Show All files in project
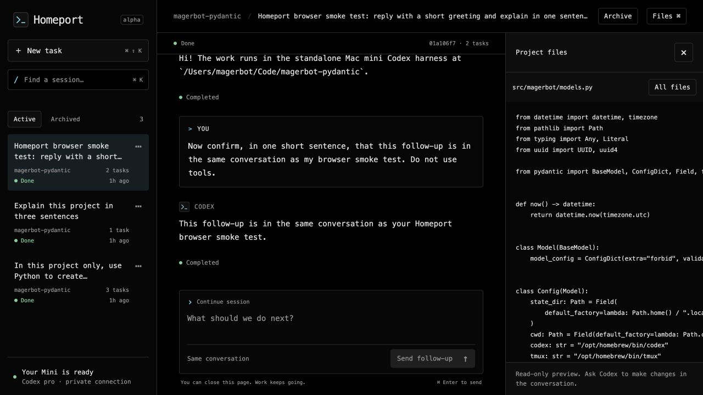This screenshot has width=703, height=395. 672,87
